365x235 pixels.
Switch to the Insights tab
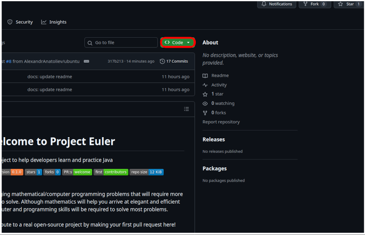coord(54,22)
